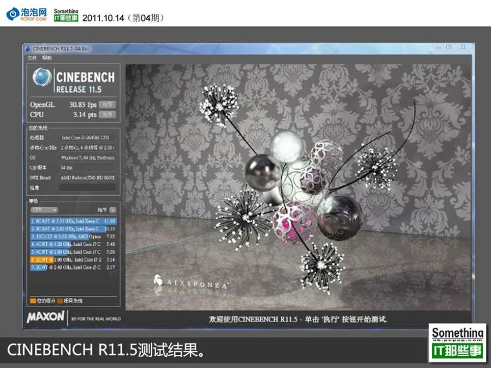Select ranking row 1 scoring 11.69
Image resolution: width=491 pixels, height=368 pixels.
[73, 221]
